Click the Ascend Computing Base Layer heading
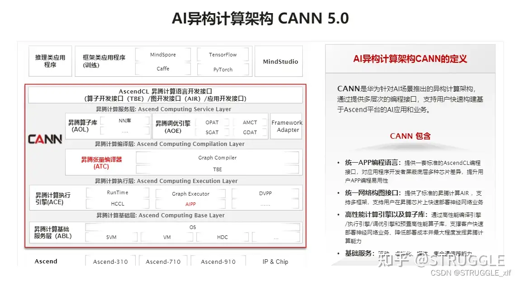Image resolution: width=518 pixels, height=281 pixels. [x=161, y=215]
